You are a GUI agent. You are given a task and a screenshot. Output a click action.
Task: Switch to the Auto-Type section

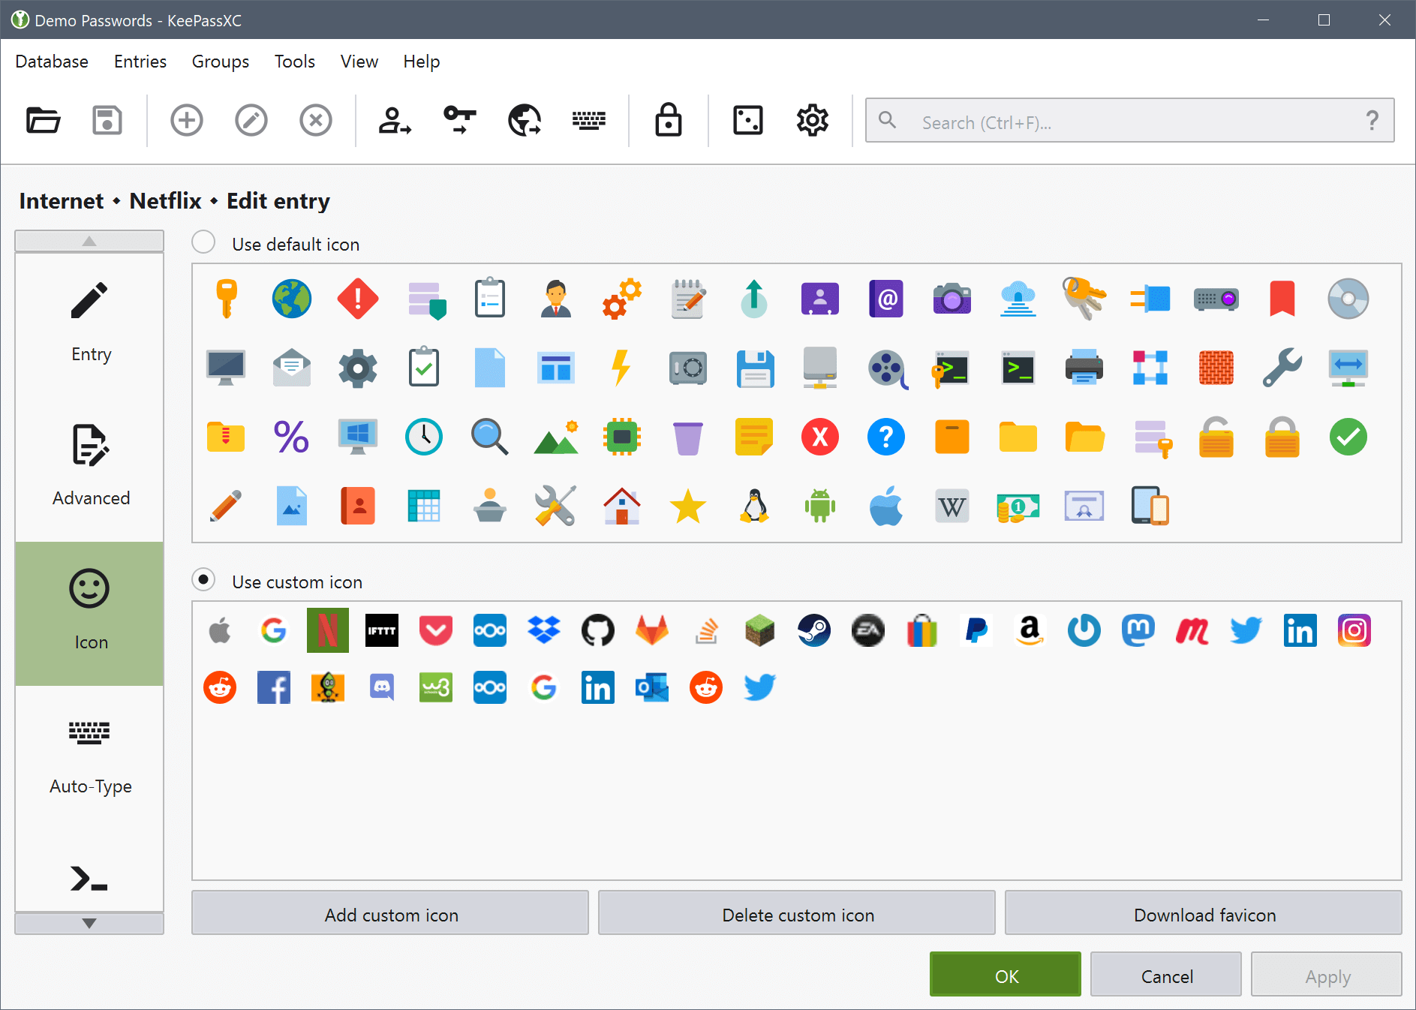[89, 758]
